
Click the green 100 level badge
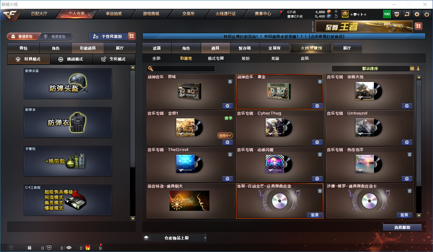click(x=387, y=14)
